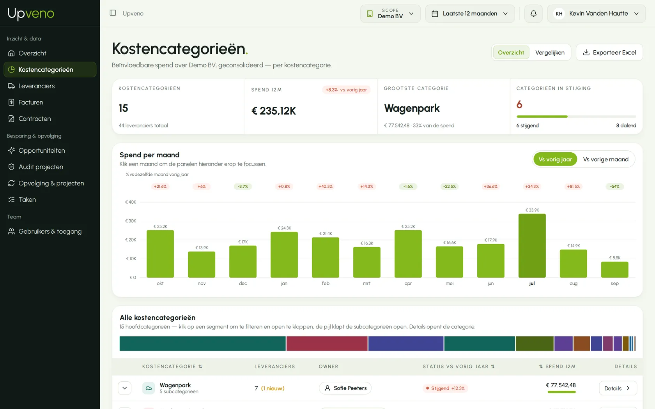Open Taken in the sidebar

[50, 199]
